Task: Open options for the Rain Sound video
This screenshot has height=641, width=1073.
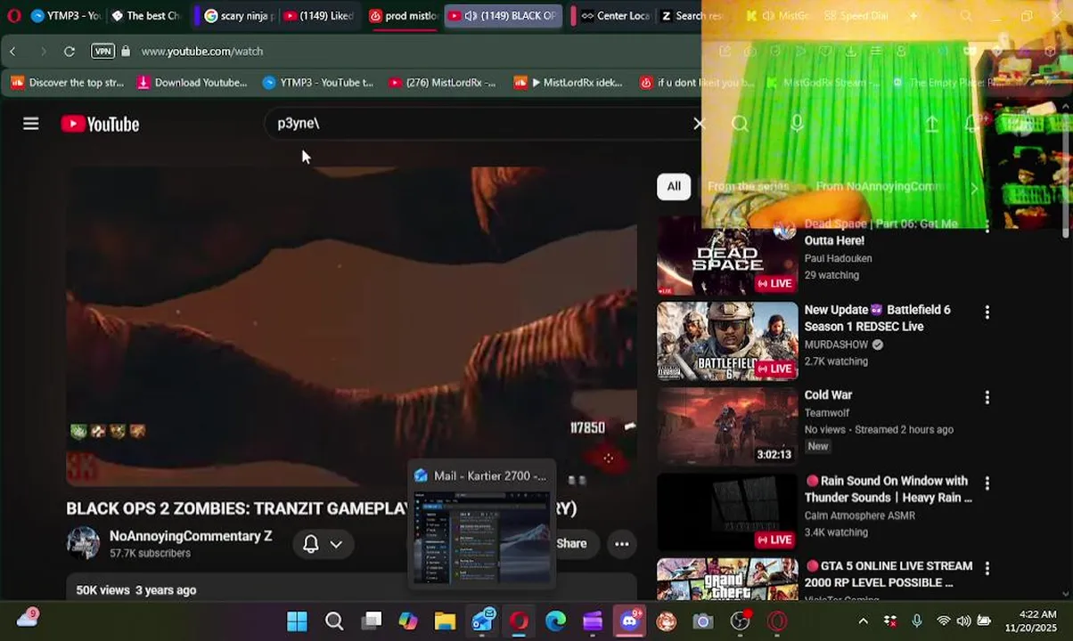Action: (987, 483)
